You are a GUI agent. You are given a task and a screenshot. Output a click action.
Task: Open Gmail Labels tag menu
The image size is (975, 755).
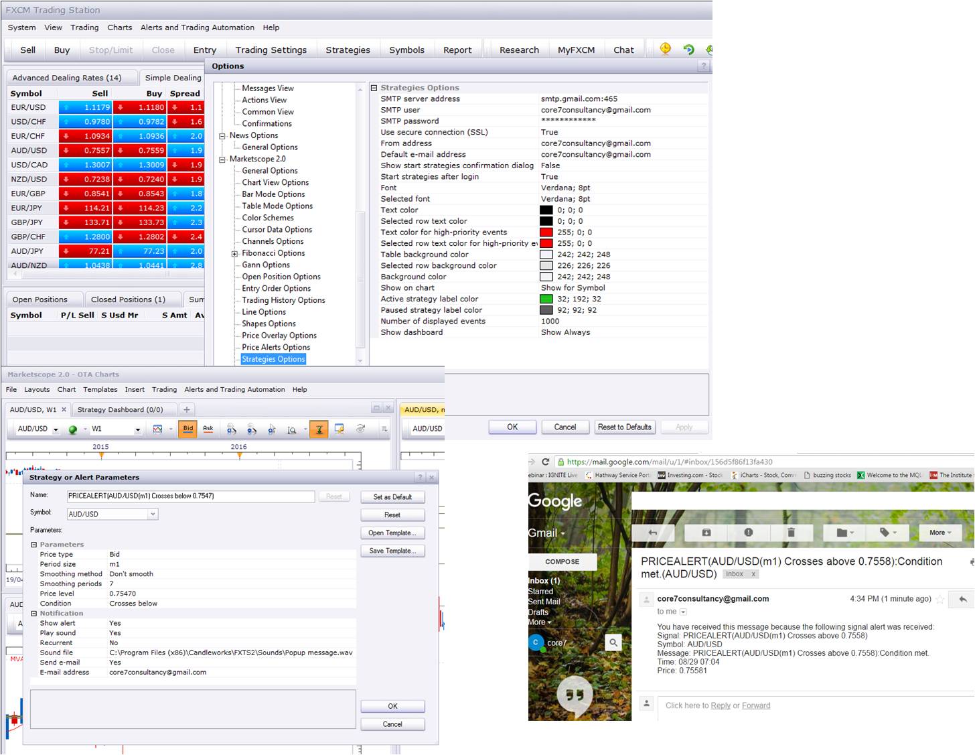click(887, 533)
